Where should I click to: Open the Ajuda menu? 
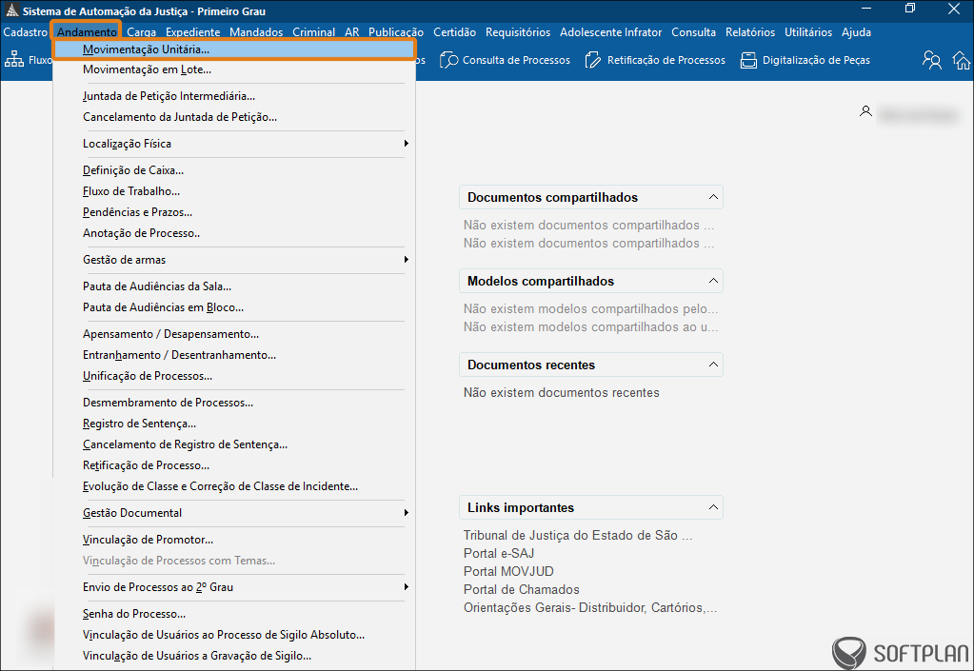tap(856, 32)
